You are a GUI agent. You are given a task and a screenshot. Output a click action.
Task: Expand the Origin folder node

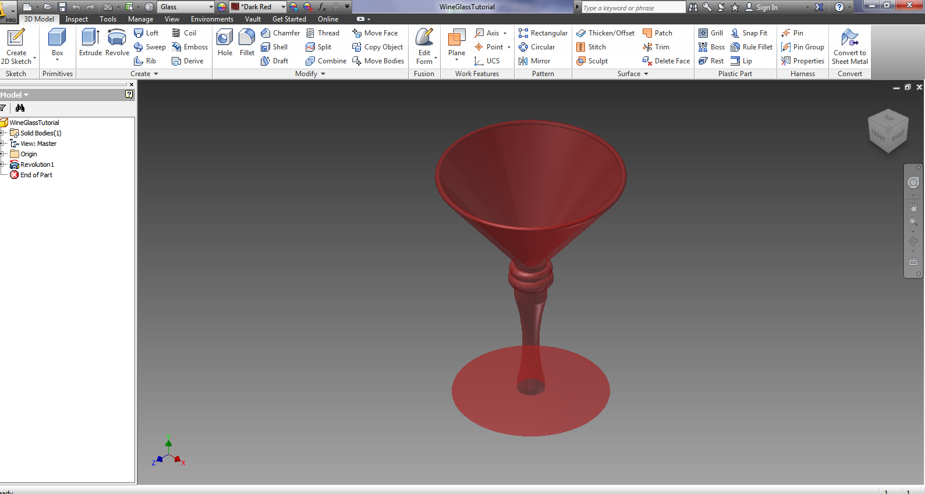pyautogui.click(x=2, y=154)
